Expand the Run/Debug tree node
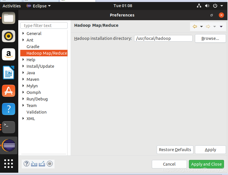Screen dimensions: 228x175 pos(23,99)
